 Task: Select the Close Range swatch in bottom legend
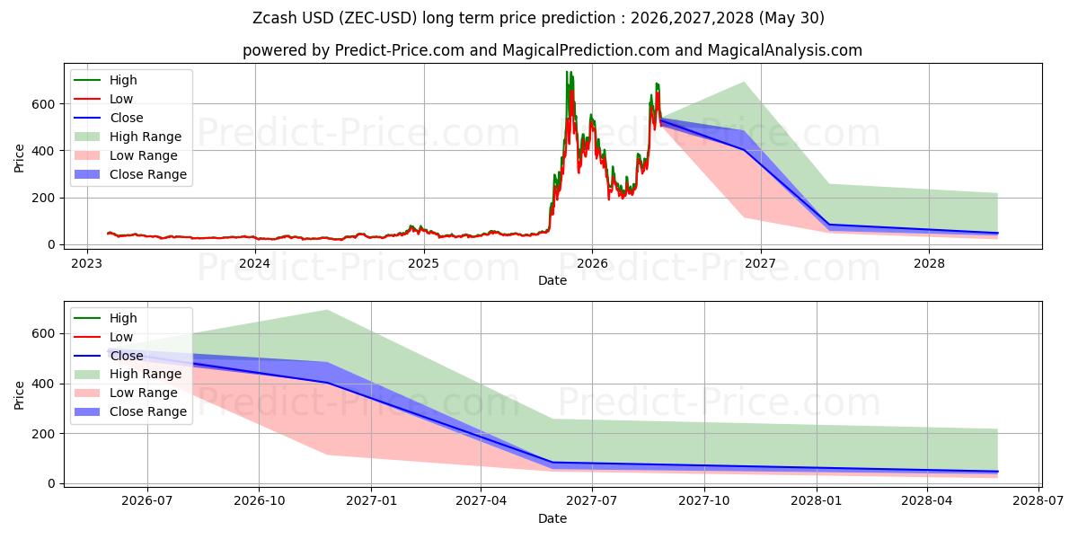point(90,411)
